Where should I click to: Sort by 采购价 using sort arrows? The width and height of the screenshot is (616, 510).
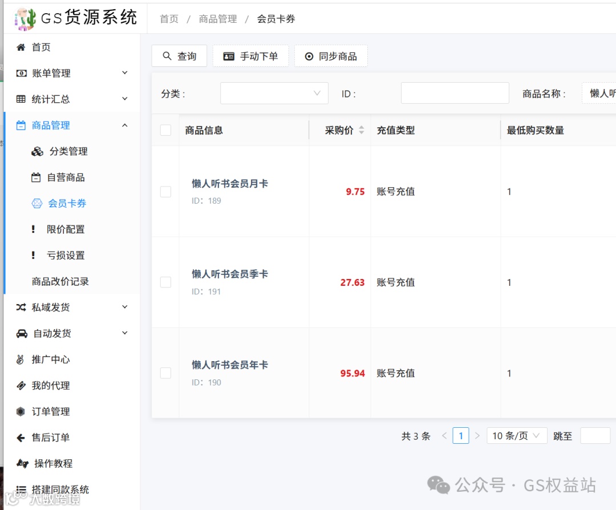362,130
